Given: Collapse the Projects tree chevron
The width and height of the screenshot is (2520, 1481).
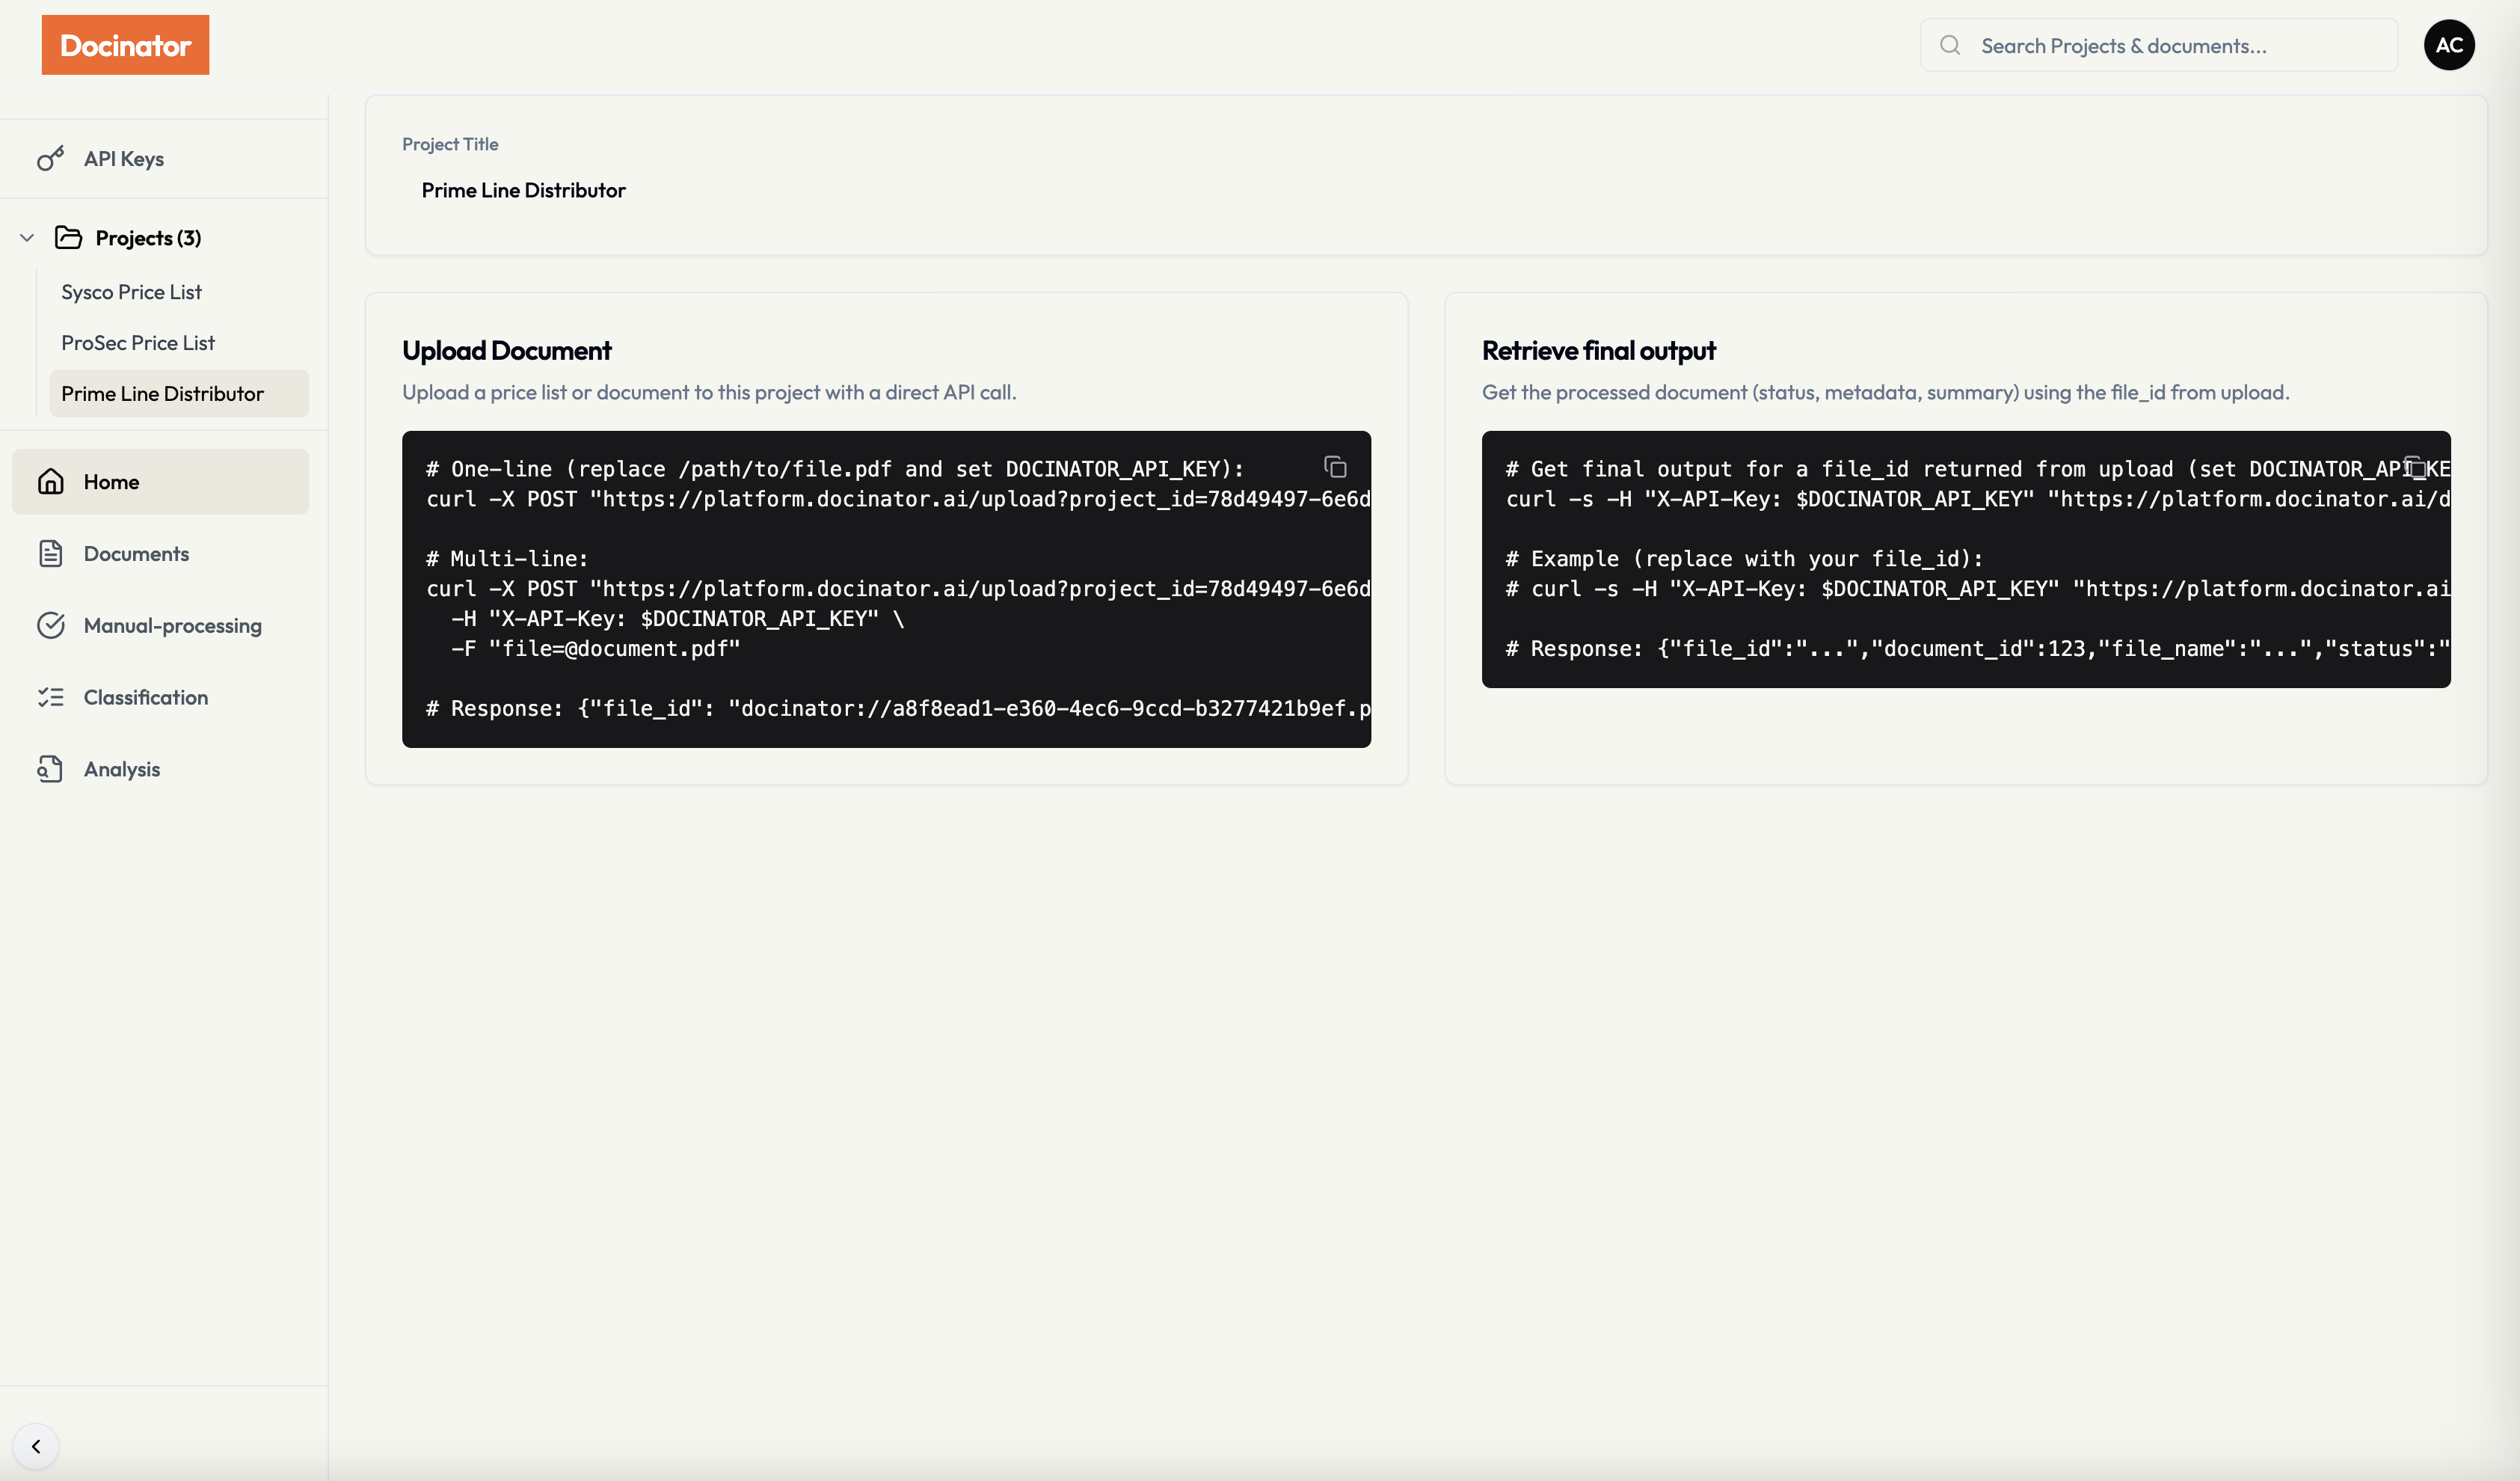Looking at the screenshot, I should pos(27,238).
